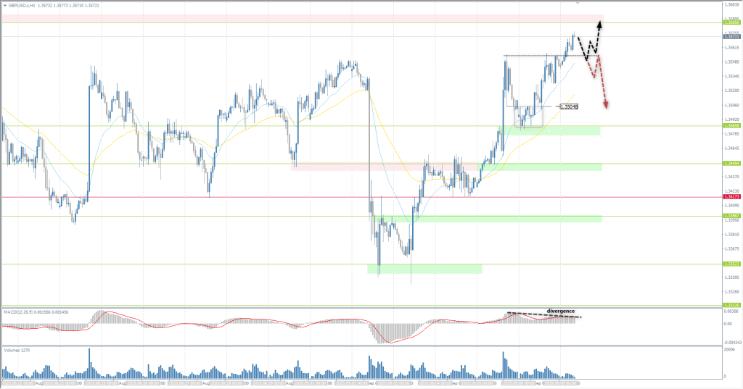Click the black dashed upward arrow head
Screen dimensions: 743x389
pyautogui.click(x=600, y=24)
